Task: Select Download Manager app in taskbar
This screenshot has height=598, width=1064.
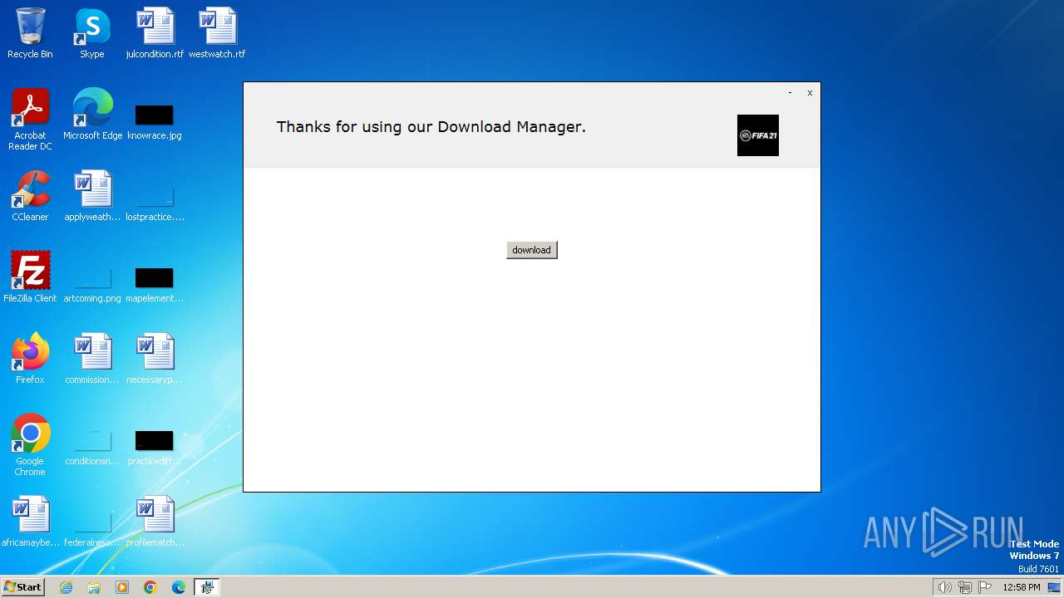Action: point(207,587)
